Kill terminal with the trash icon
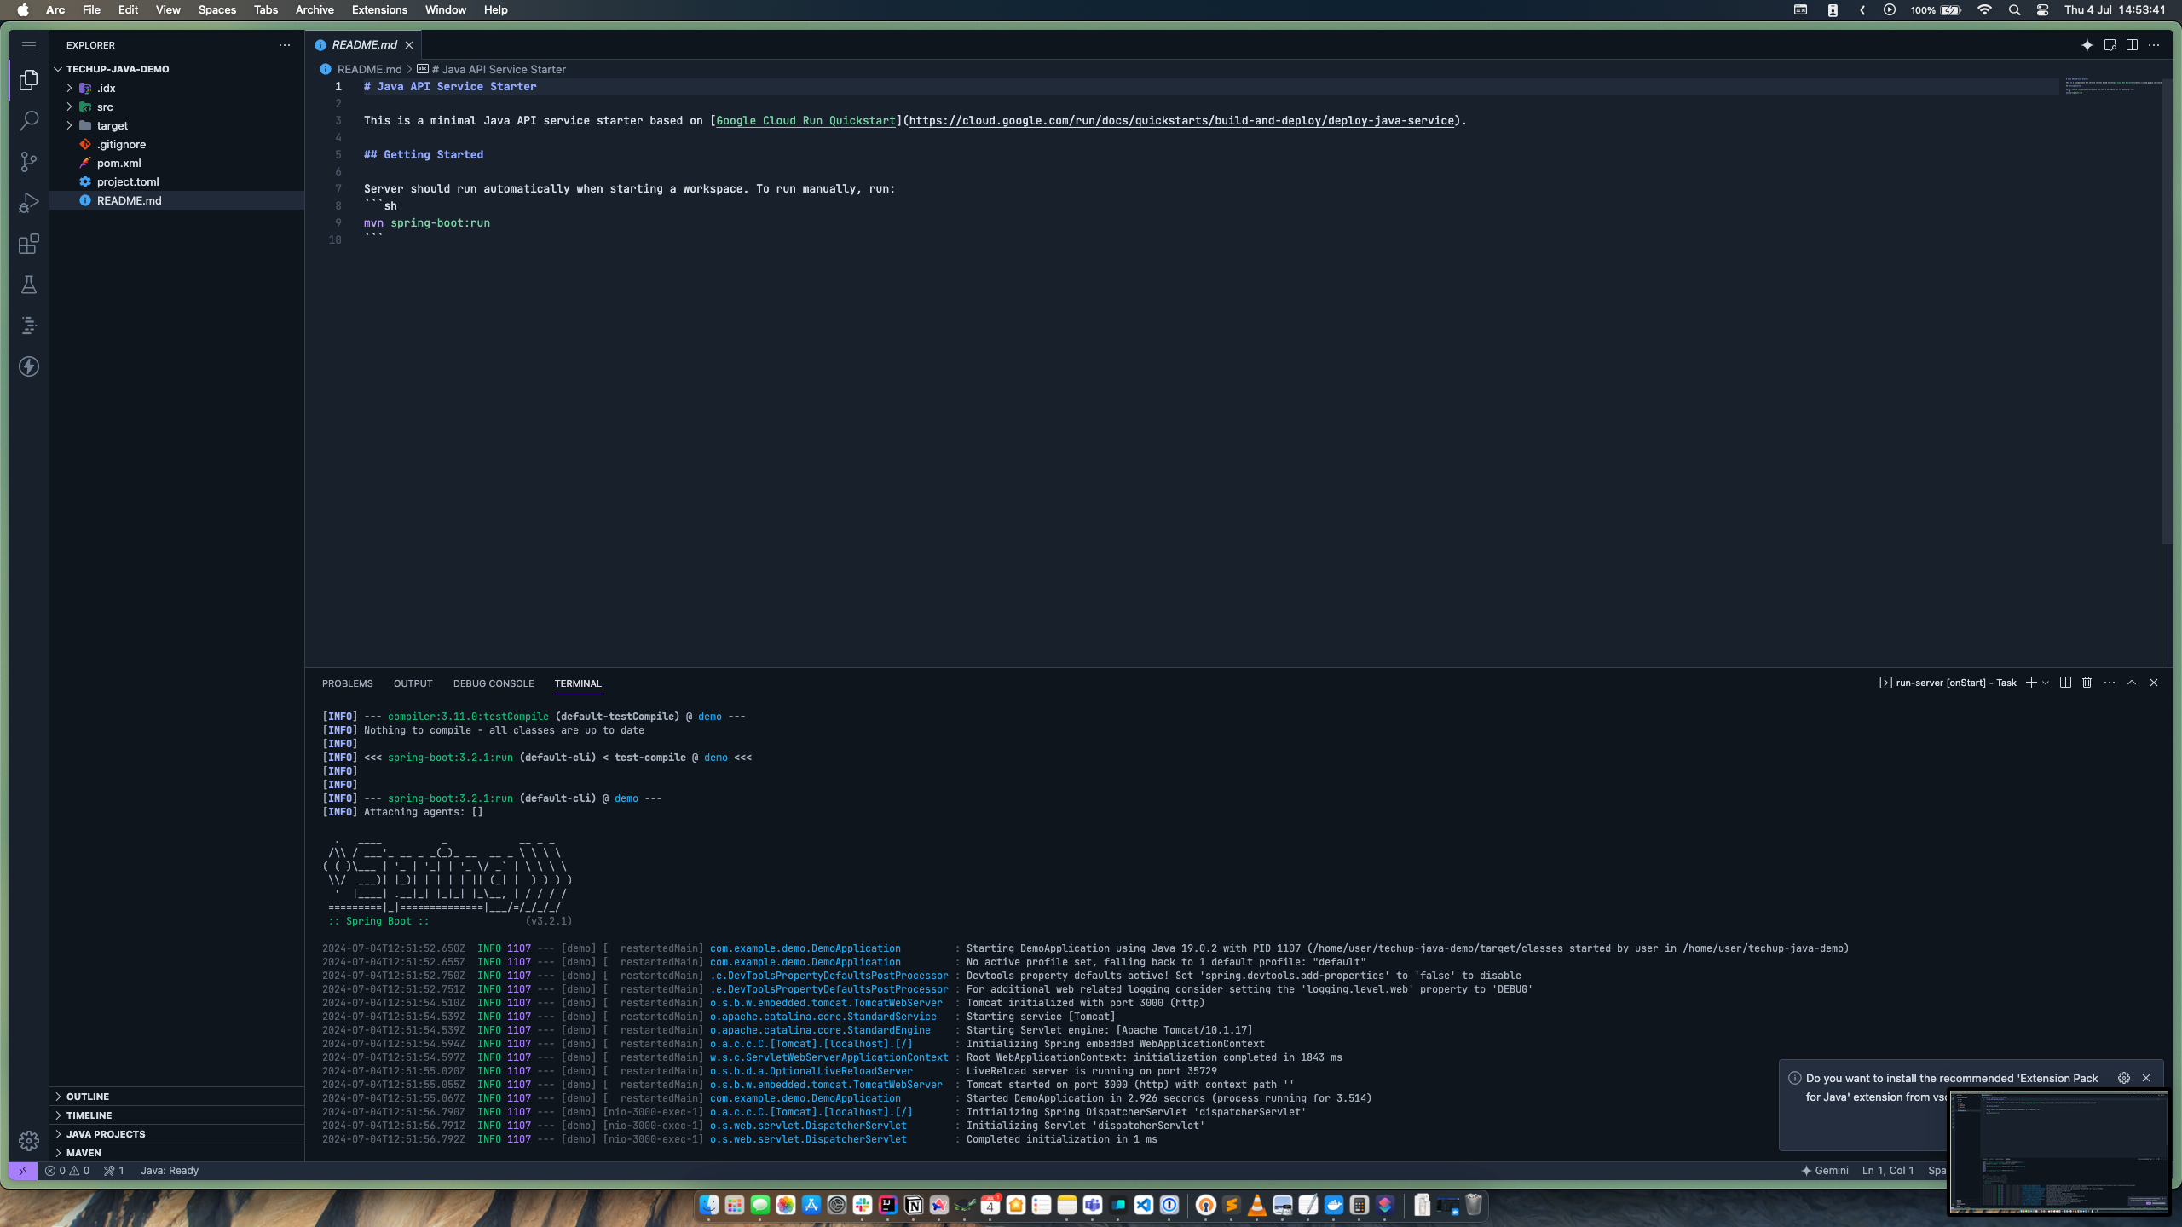This screenshot has width=2182, height=1227. (x=2087, y=683)
